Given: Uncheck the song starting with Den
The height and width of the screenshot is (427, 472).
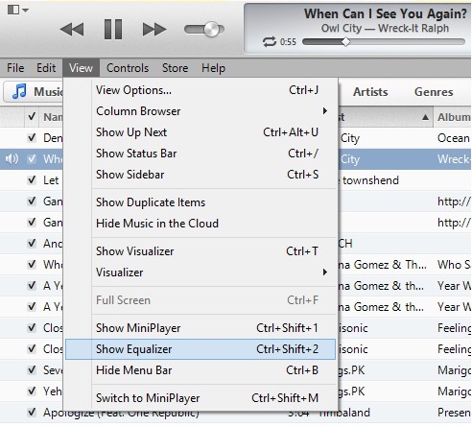Looking at the screenshot, I should point(32,138).
